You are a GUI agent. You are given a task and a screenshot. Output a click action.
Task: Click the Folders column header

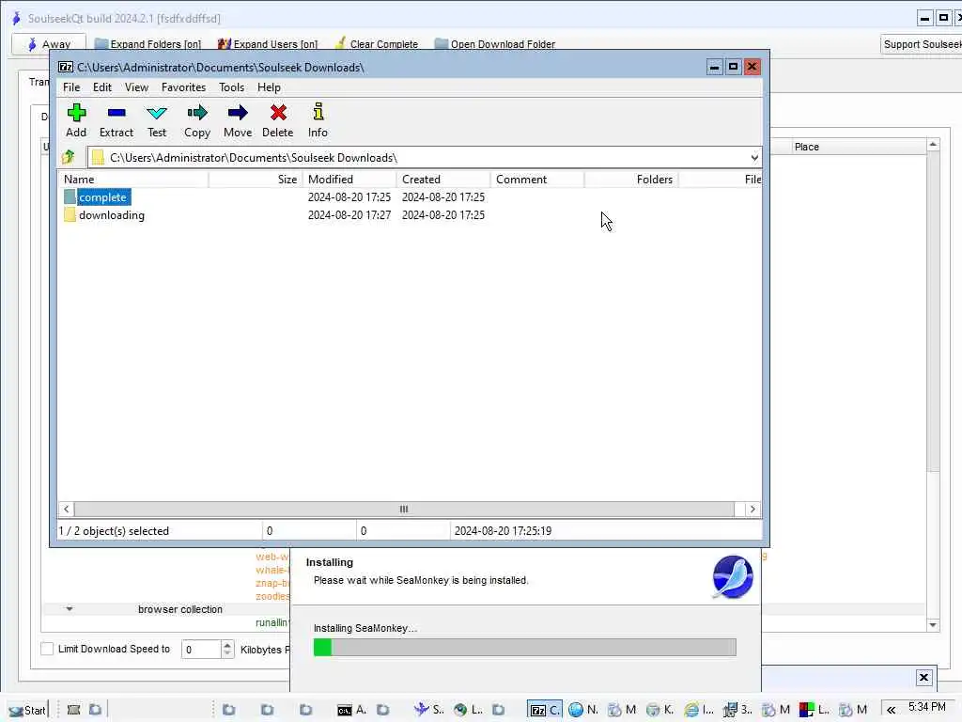[x=631, y=180]
